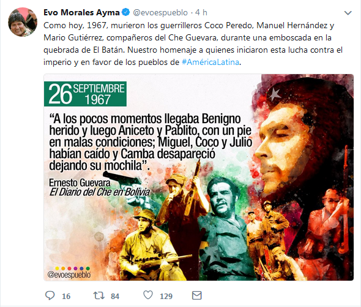Image resolution: width=361 pixels, height=307 pixels.
Task: Click the 4 h timestamp
Action: [201, 12]
